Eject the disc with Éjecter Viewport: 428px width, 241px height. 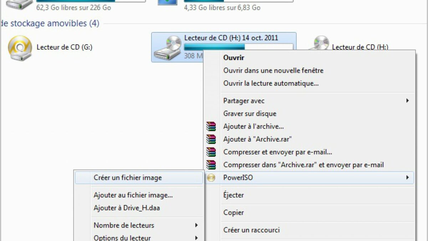pos(234,195)
